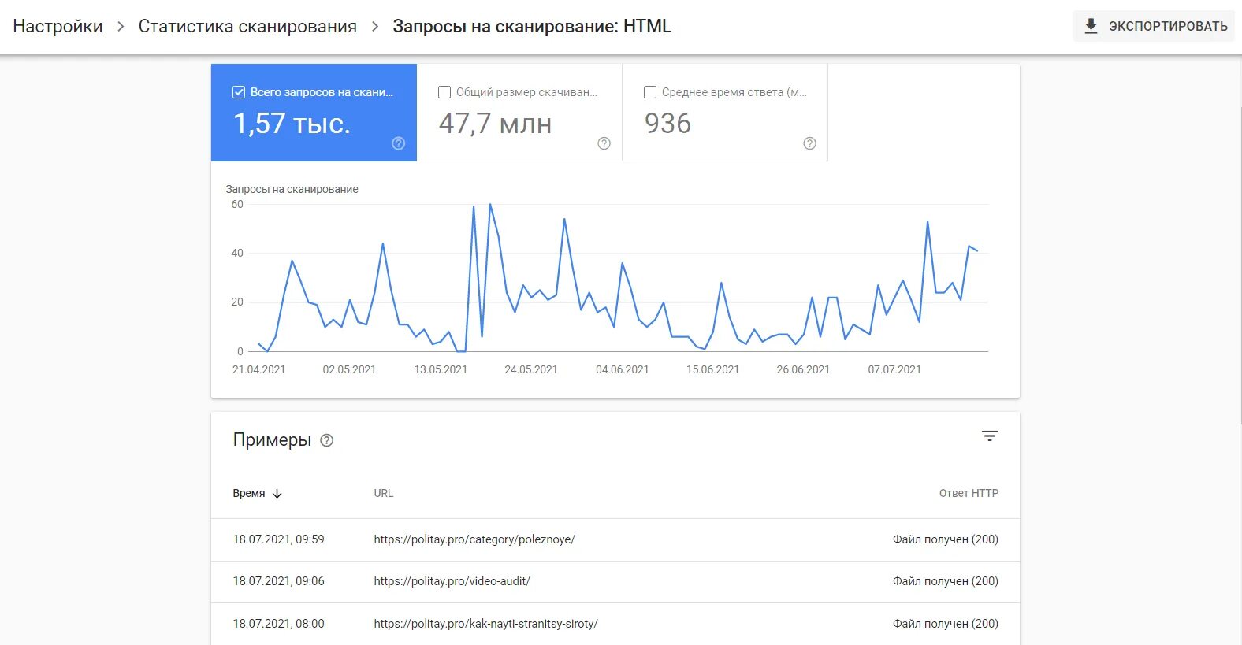Click chart title Запросы на сканирование

292,189
